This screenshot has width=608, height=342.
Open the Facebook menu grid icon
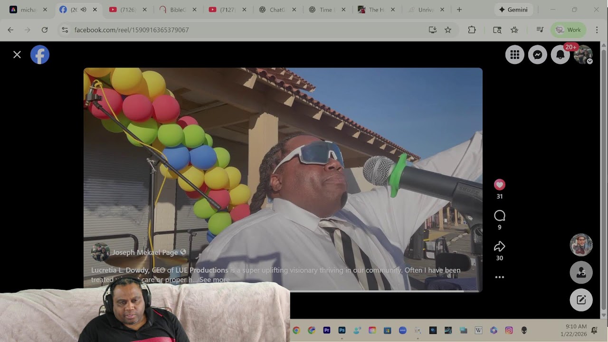tap(515, 55)
